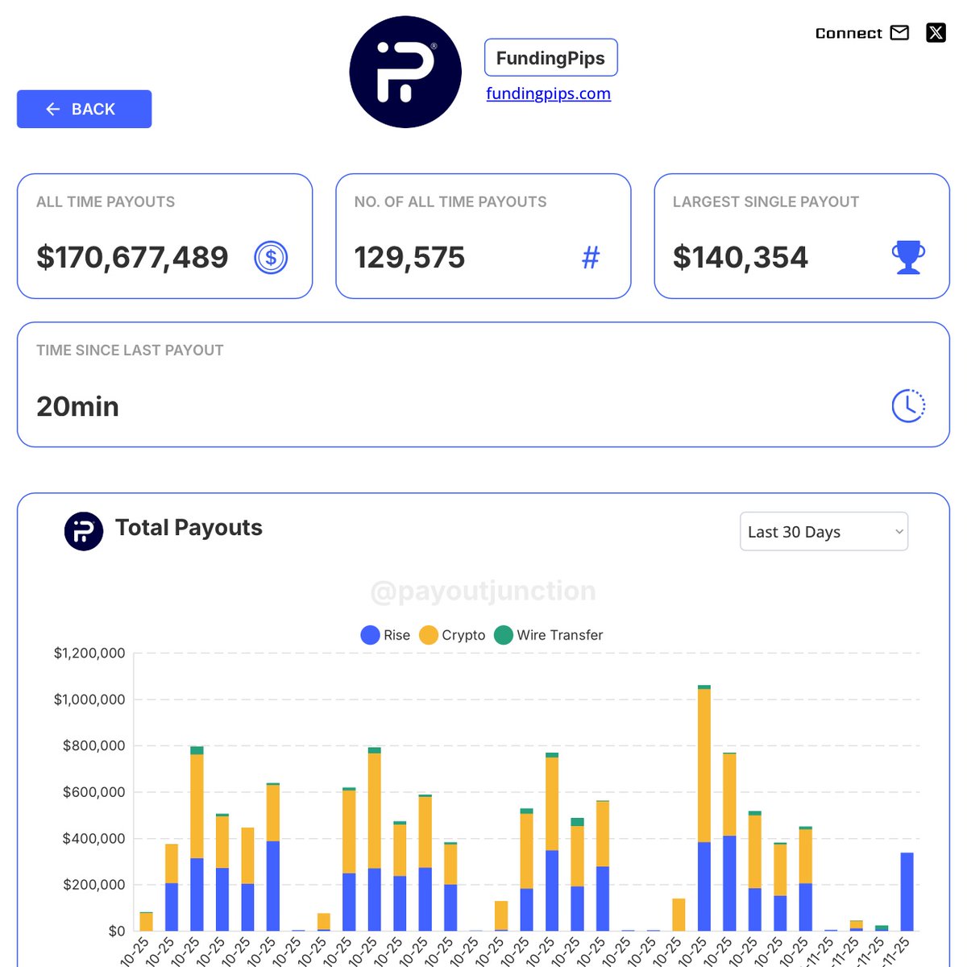The image size is (967, 967).
Task: Click the $600,000 axis label
Action: [x=94, y=792]
